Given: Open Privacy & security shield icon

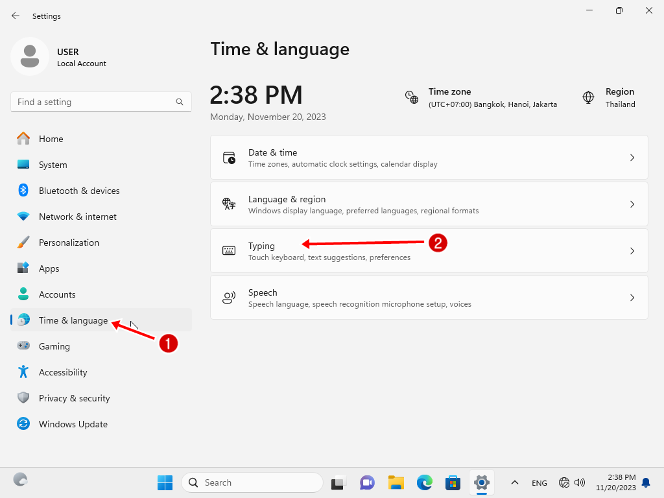Looking at the screenshot, I should click(23, 398).
